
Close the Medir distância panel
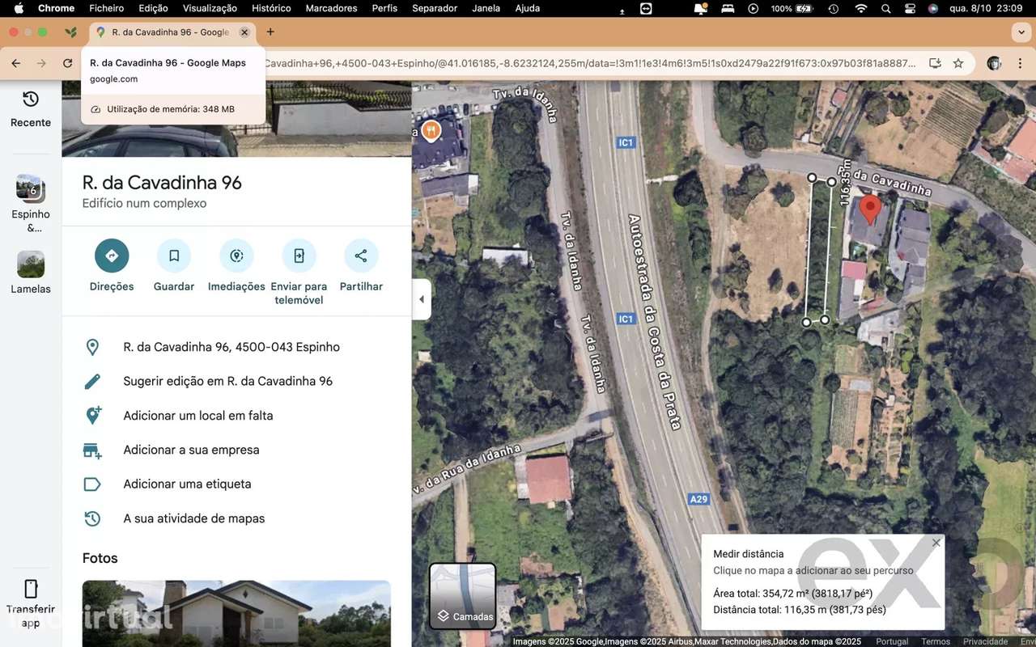click(936, 543)
